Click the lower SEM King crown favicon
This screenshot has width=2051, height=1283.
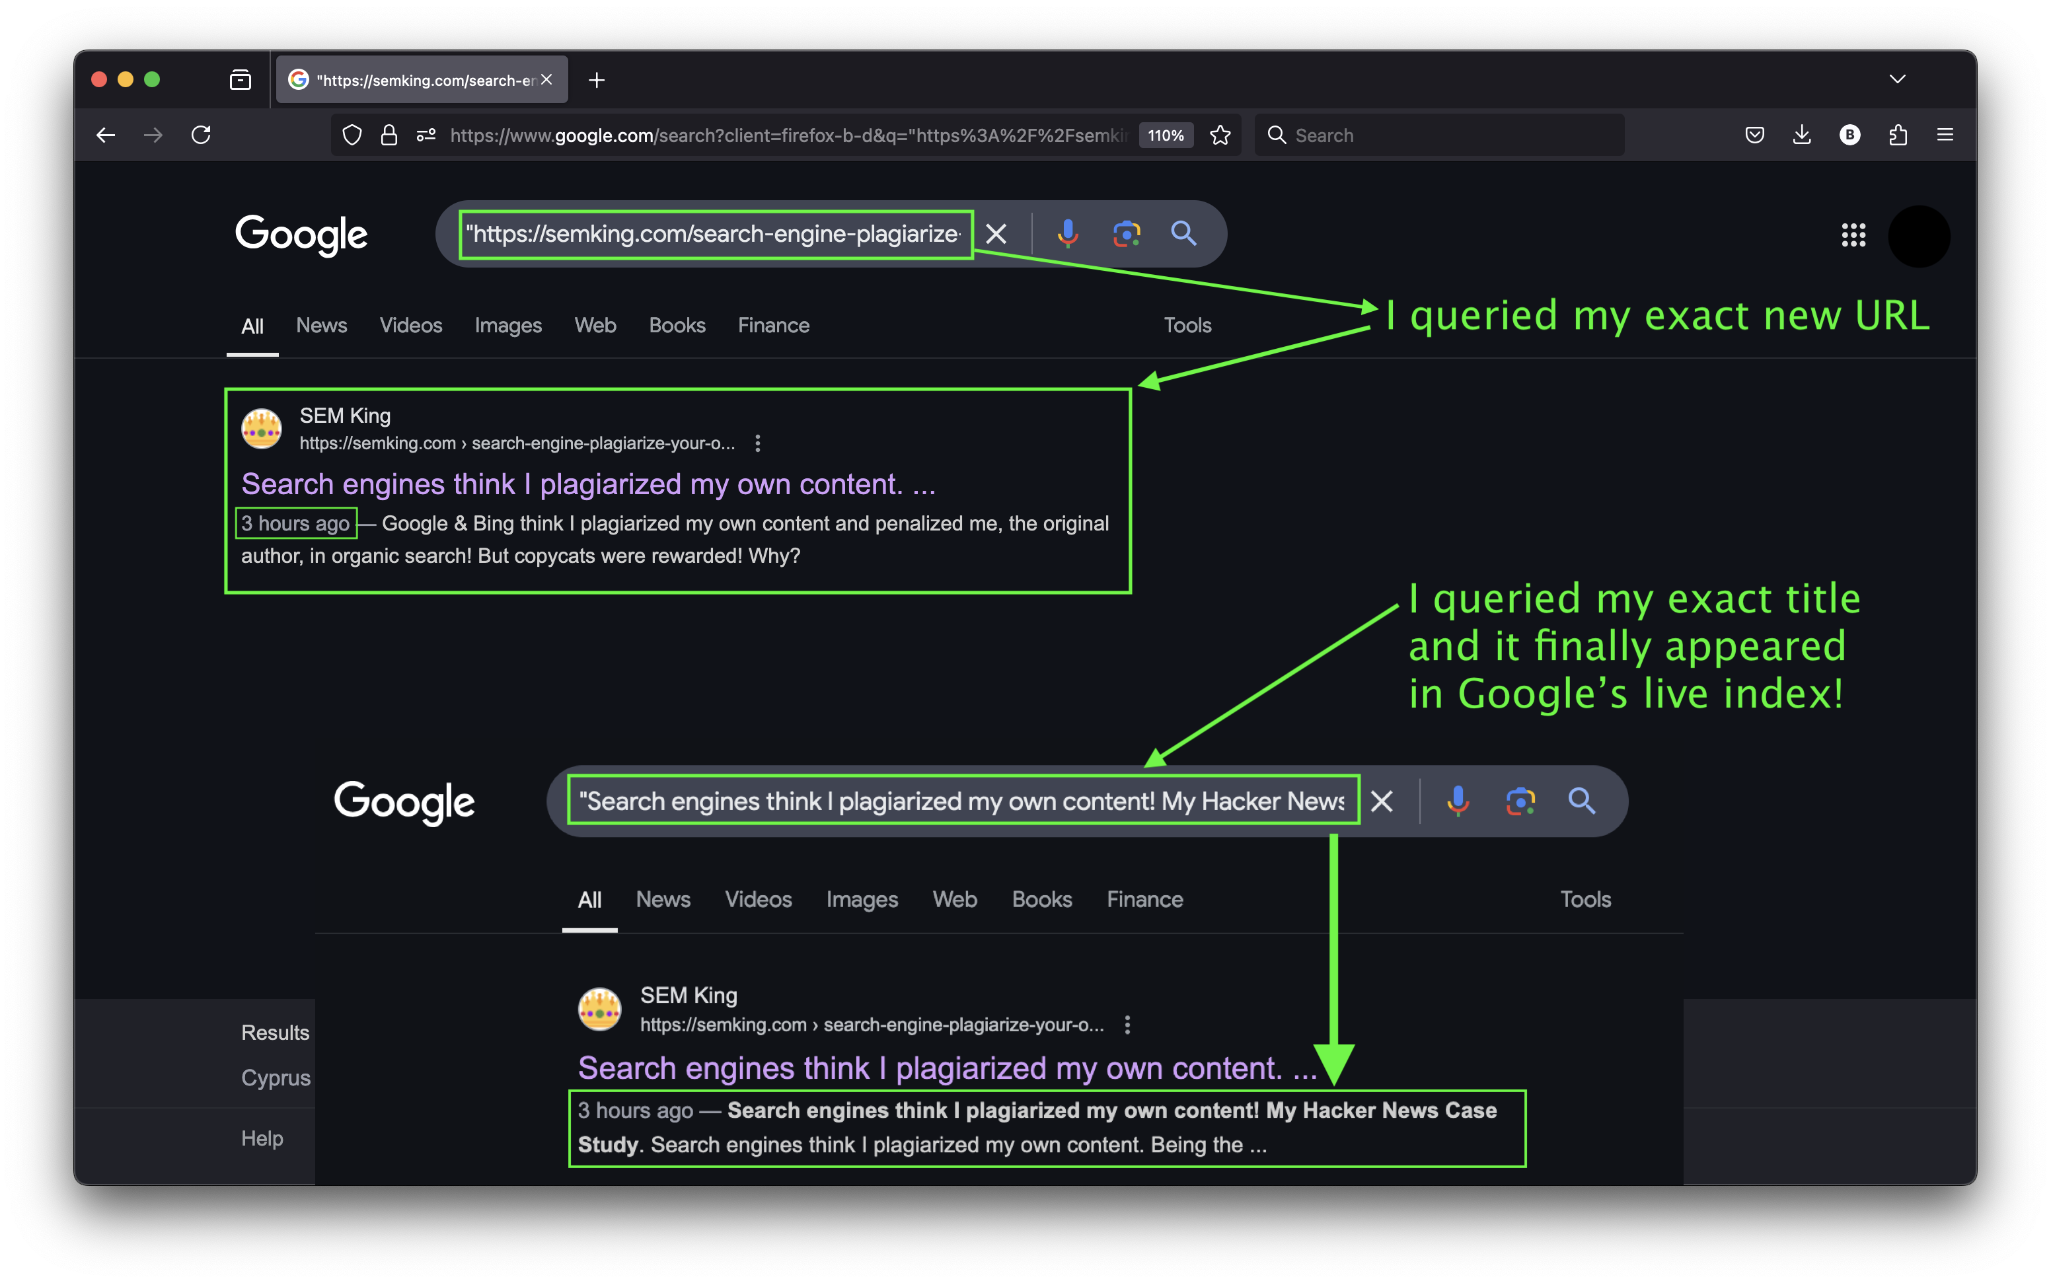[x=599, y=1009]
